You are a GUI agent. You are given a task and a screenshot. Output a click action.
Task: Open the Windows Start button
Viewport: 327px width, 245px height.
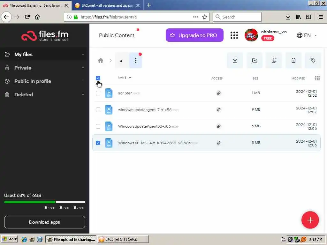point(10,239)
